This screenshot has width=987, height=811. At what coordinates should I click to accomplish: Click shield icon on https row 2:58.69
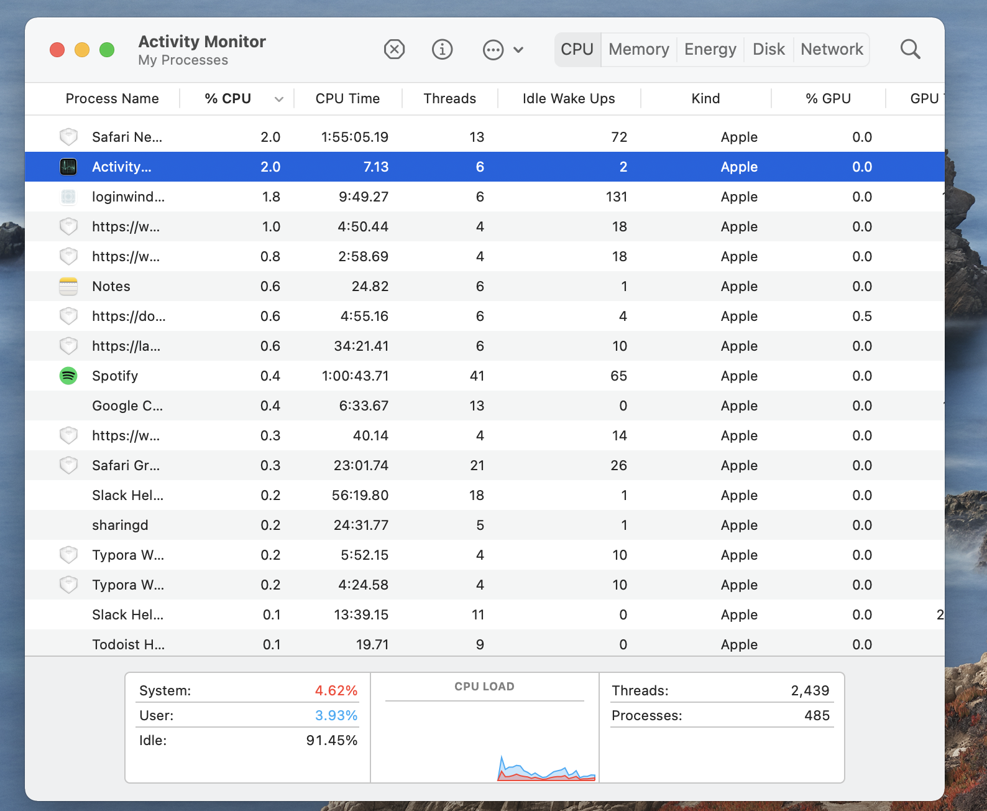[x=68, y=256]
